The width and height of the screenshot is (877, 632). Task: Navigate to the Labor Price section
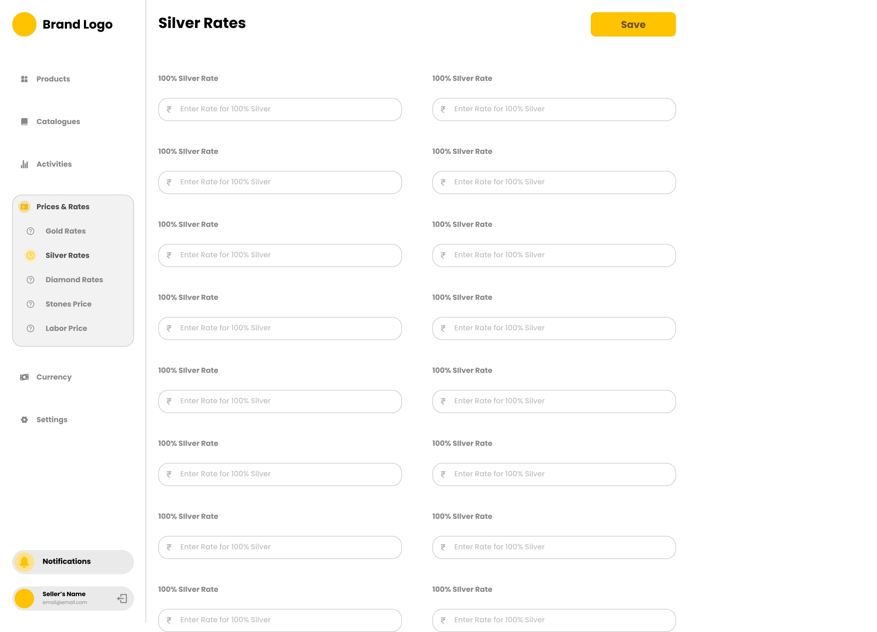pos(66,328)
